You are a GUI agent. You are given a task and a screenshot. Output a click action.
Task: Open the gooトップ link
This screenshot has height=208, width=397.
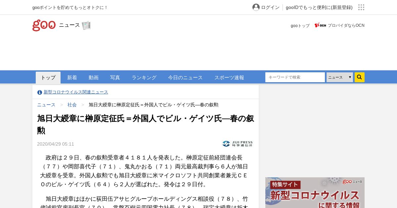click(300, 25)
